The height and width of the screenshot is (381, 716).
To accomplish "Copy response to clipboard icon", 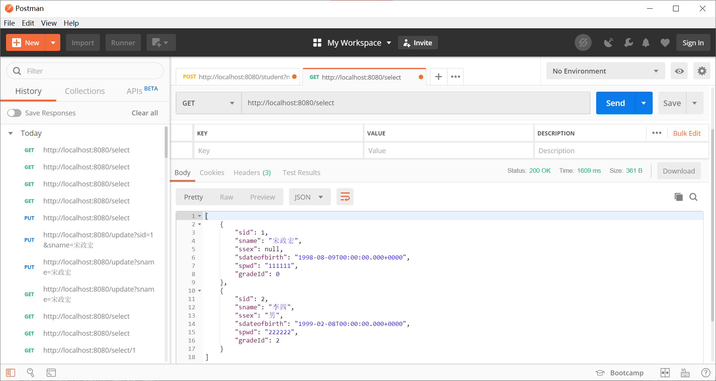I will pyautogui.click(x=678, y=197).
